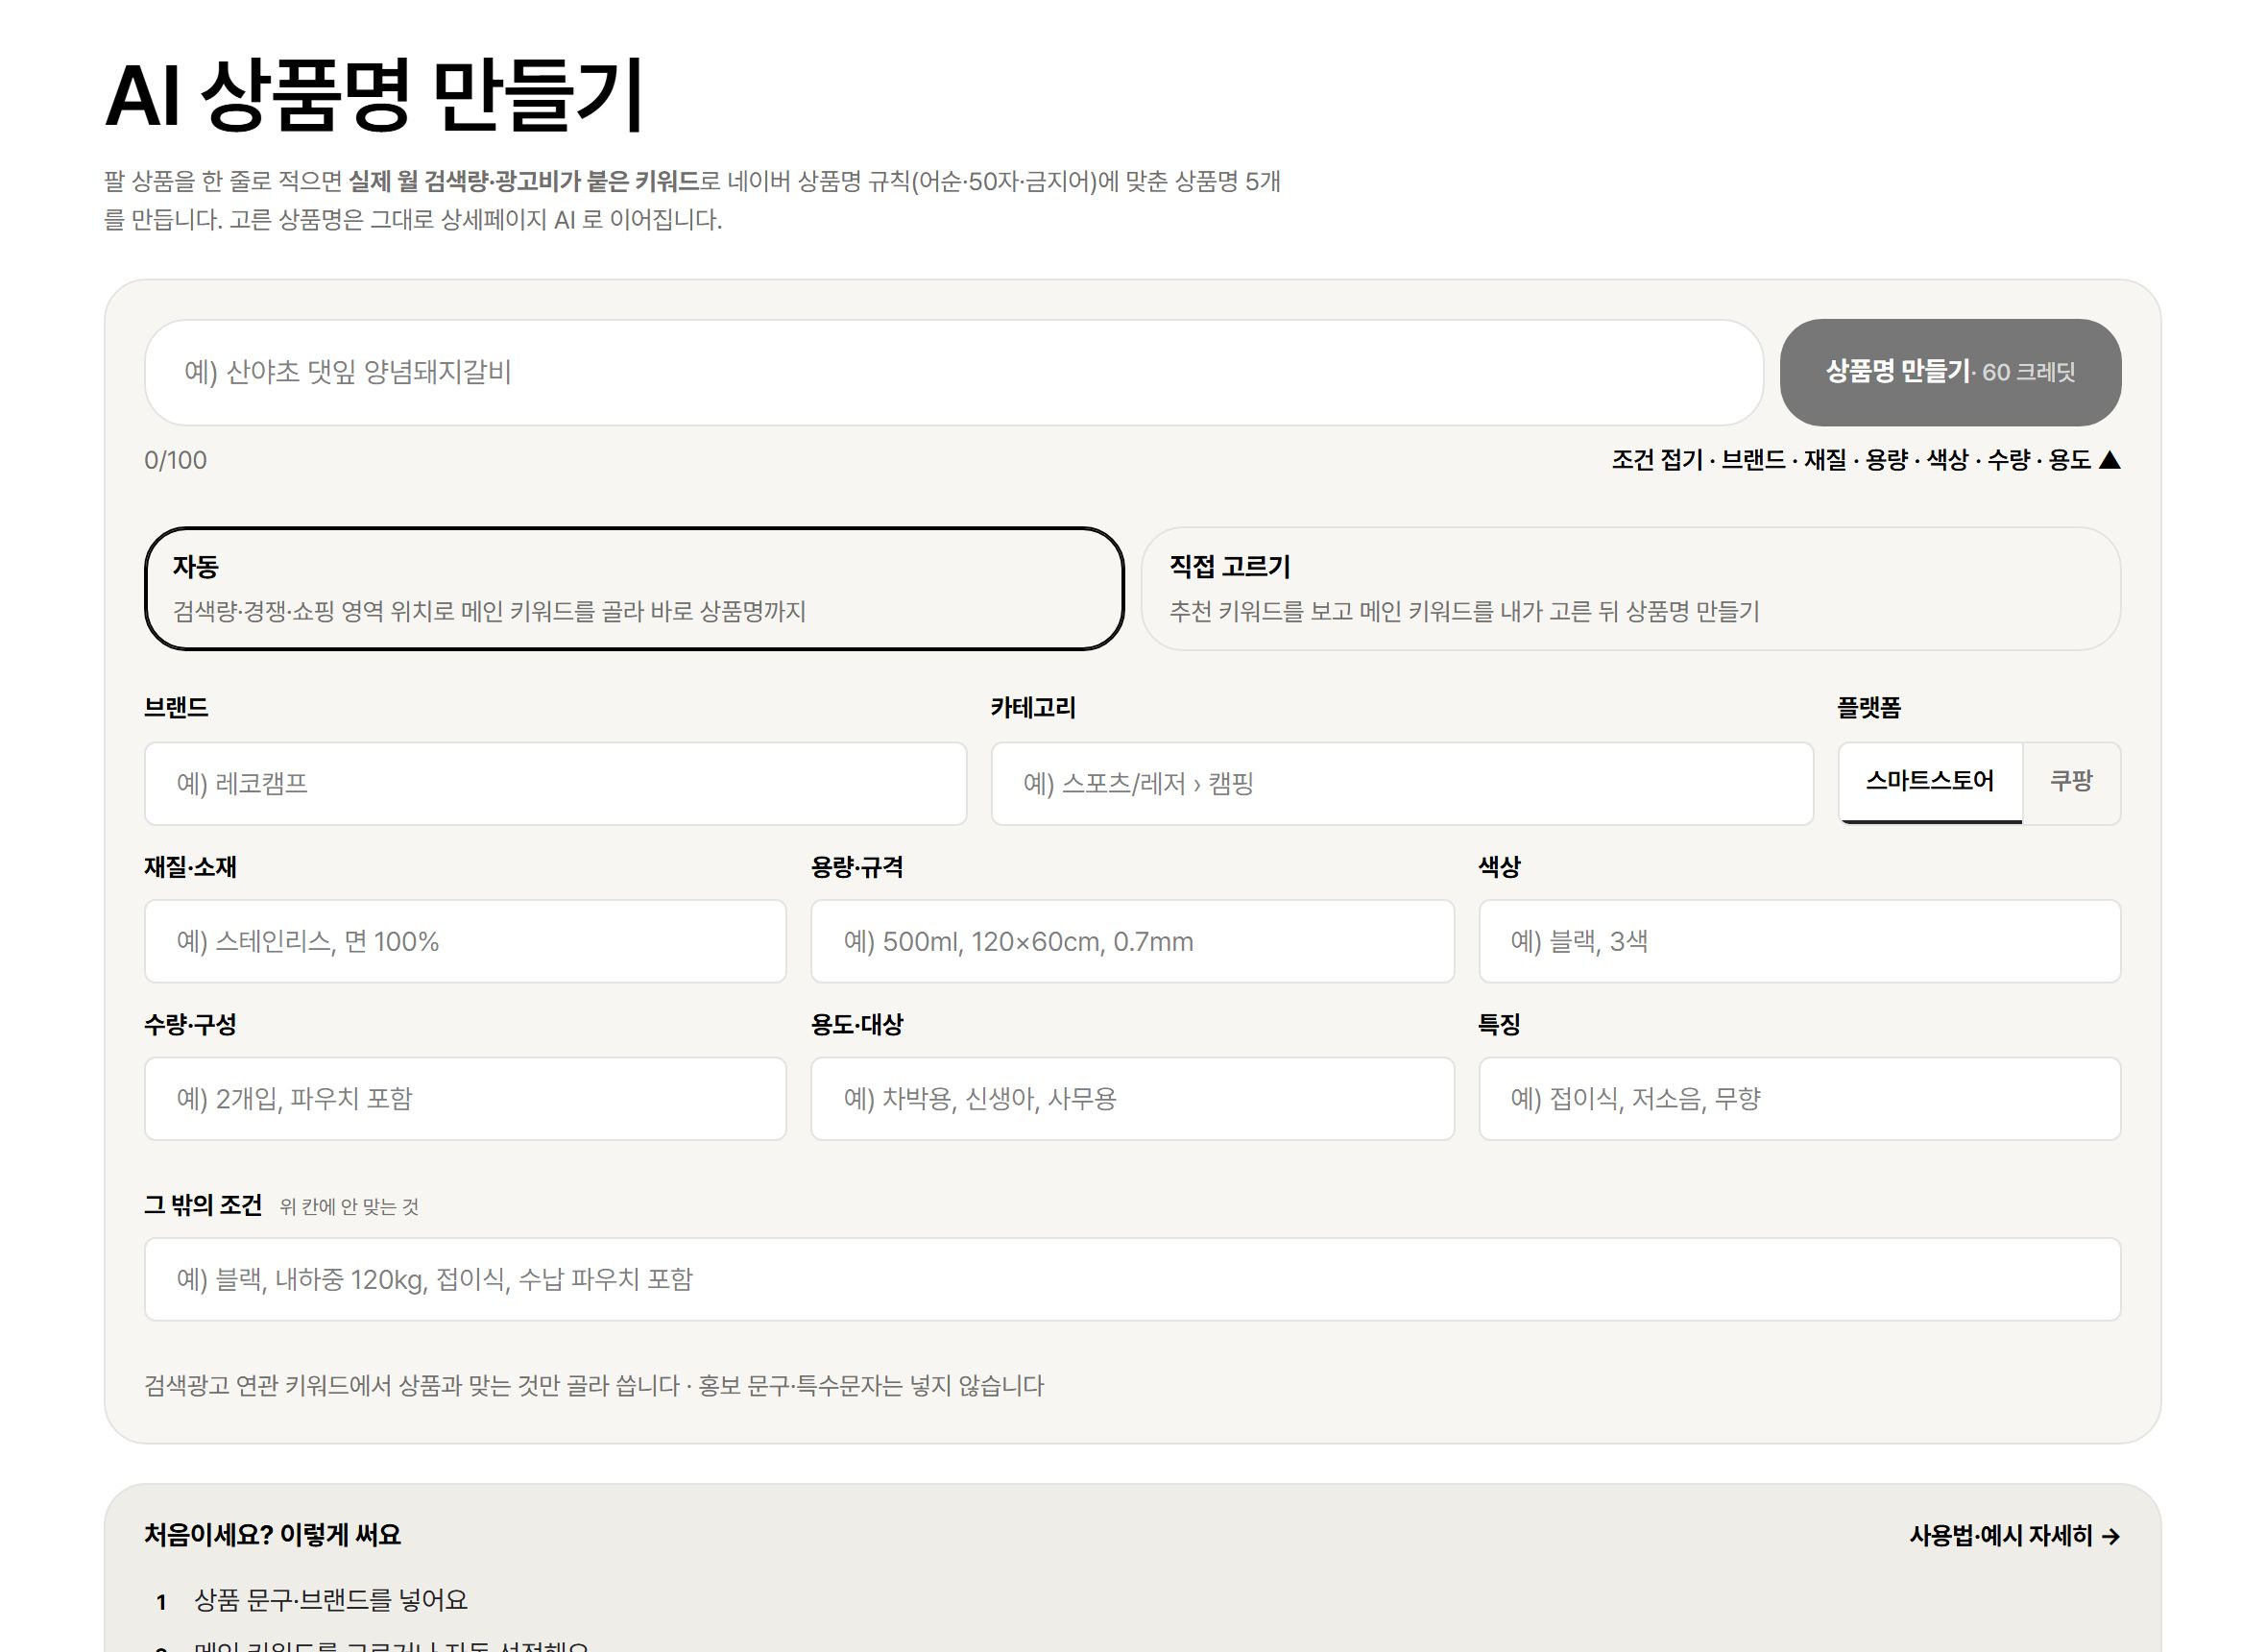Click the 상품명 만들기 60 크레딧 button
The image size is (2266, 1652).
(x=1949, y=372)
